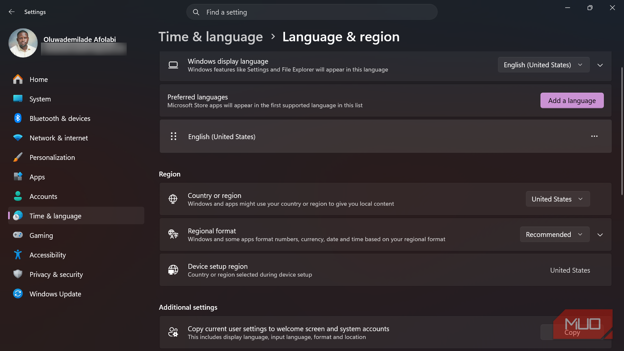Screen dimensions: 624x351
Task: Click the user profile picture
Action: pos(23,43)
